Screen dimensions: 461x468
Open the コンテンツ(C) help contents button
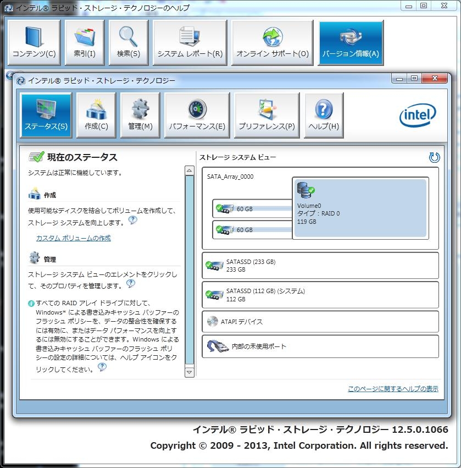(x=34, y=42)
